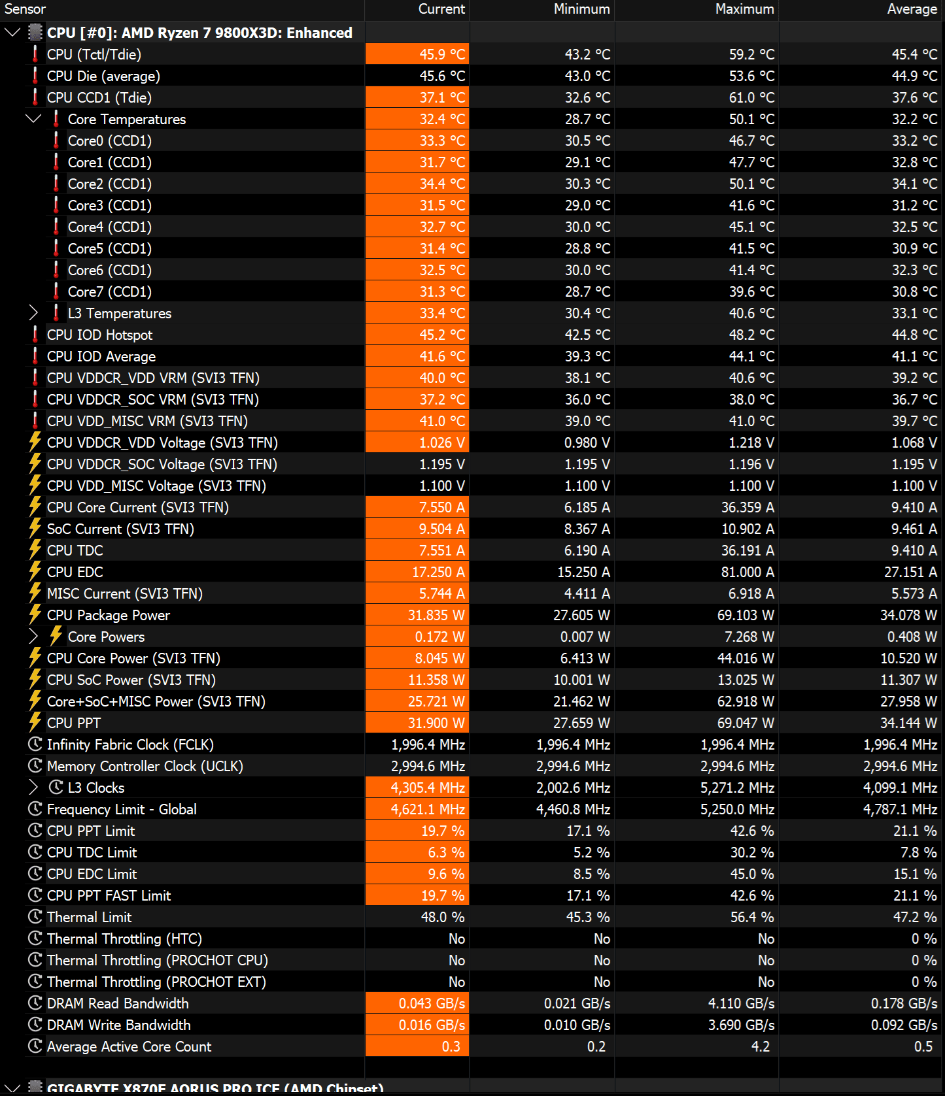
Task: Select the Core6 (CCD1) sensor row
Action: (x=472, y=270)
